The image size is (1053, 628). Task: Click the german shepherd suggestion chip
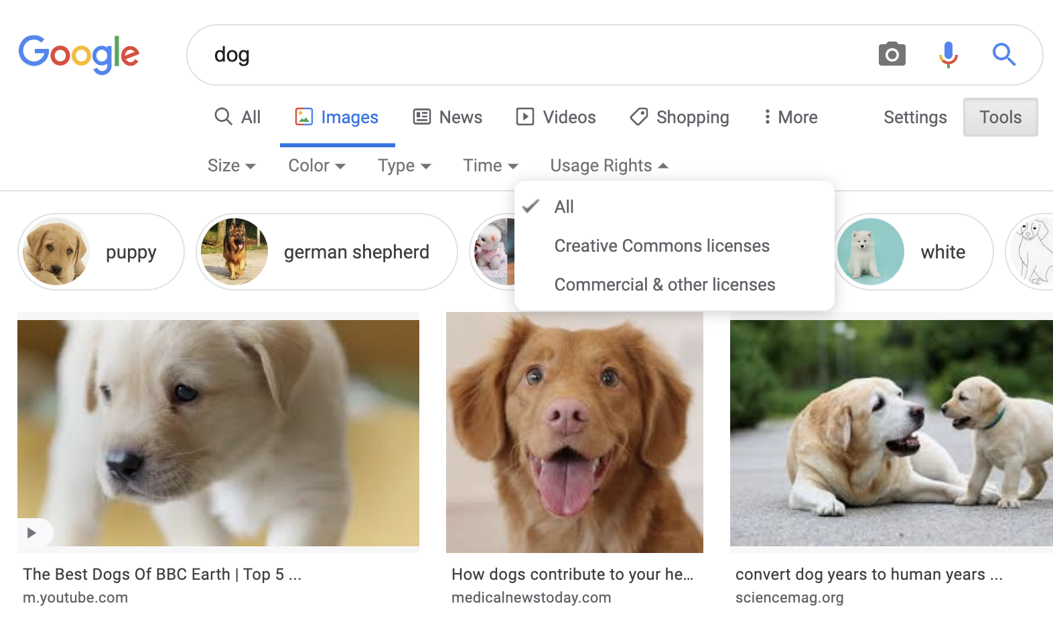[327, 252]
